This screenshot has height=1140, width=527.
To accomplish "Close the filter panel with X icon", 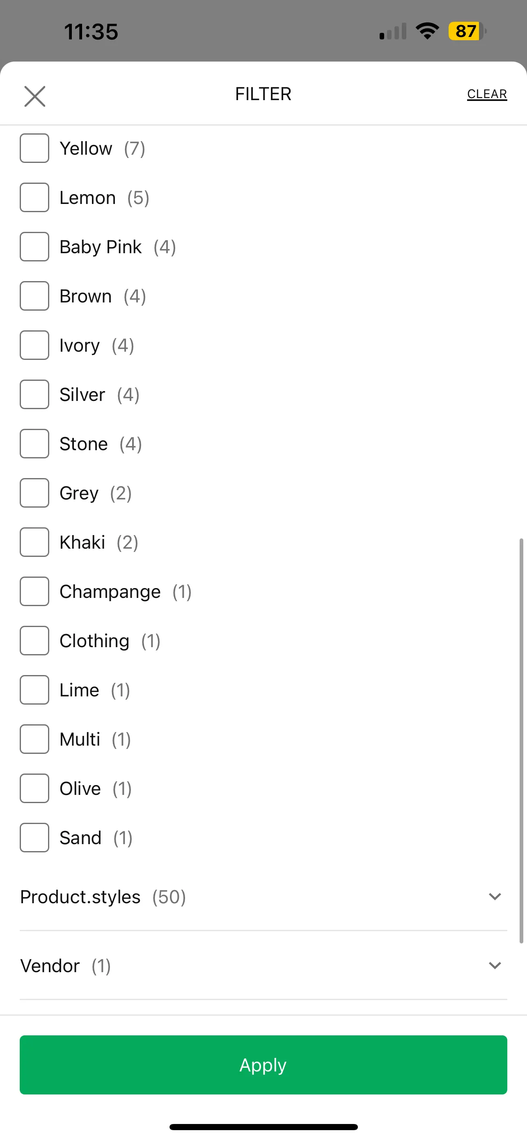I will point(34,96).
